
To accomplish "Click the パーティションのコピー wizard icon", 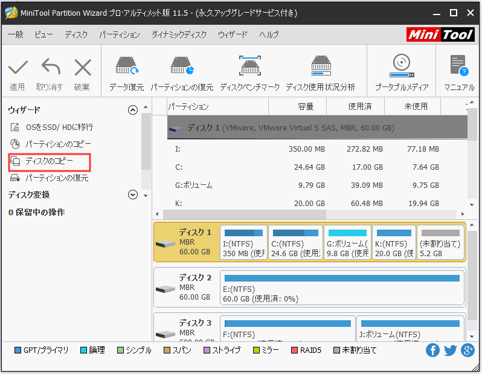I will pyautogui.click(x=14, y=144).
